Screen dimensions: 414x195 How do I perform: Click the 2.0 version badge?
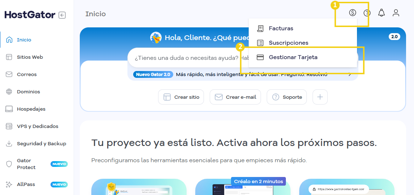pyautogui.click(x=394, y=37)
